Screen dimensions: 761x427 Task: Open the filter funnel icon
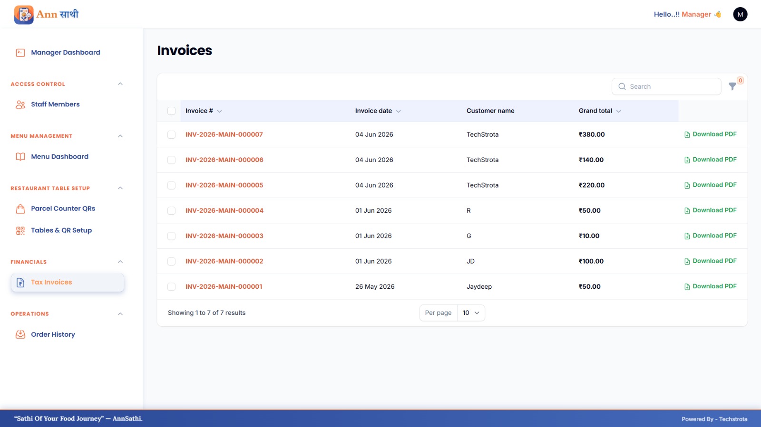click(732, 86)
